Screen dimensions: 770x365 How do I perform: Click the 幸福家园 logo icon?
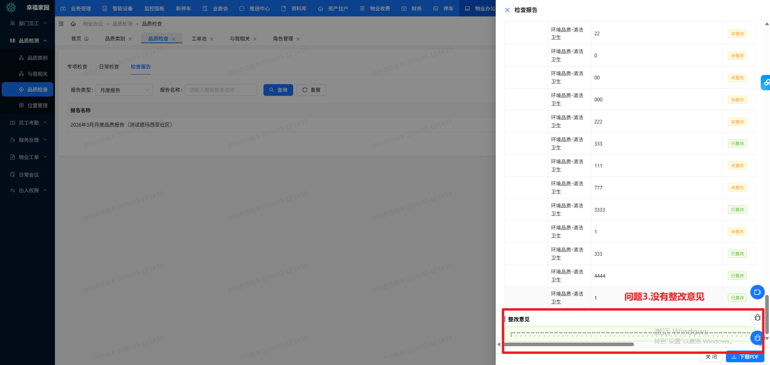11,8
